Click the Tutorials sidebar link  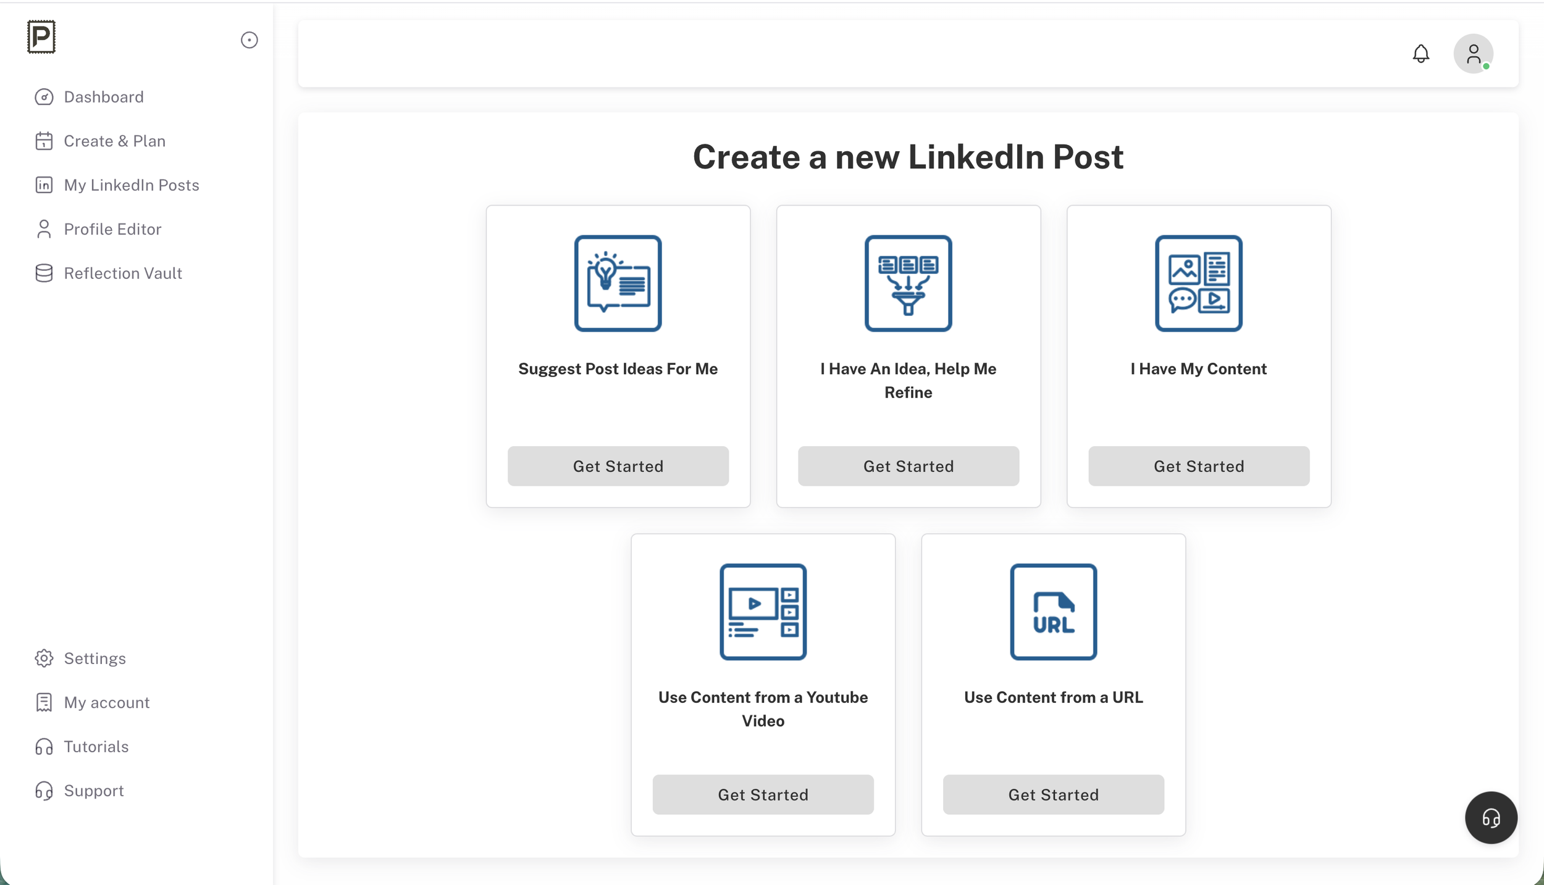pyautogui.click(x=96, y=747)
